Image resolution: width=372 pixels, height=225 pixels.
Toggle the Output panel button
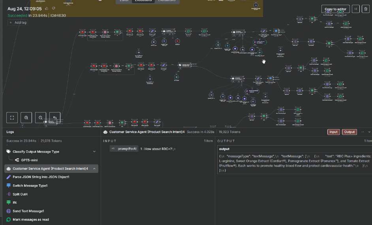click(349, 132)
